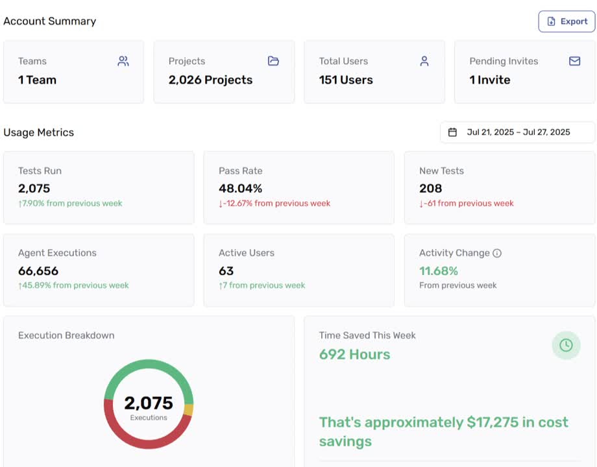Click the Export button

point(567,21)
